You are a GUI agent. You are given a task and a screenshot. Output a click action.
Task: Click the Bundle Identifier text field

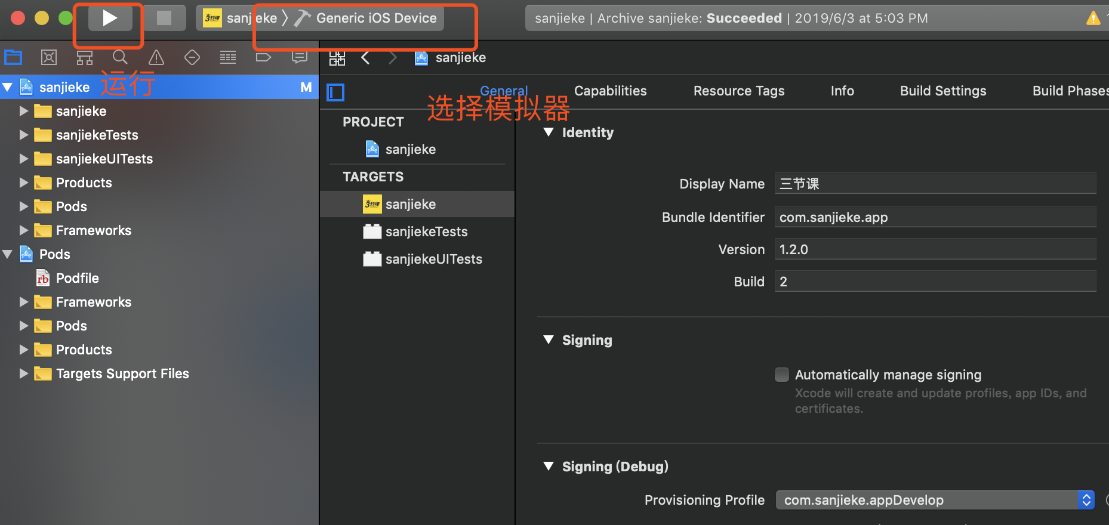pos(935,217)
